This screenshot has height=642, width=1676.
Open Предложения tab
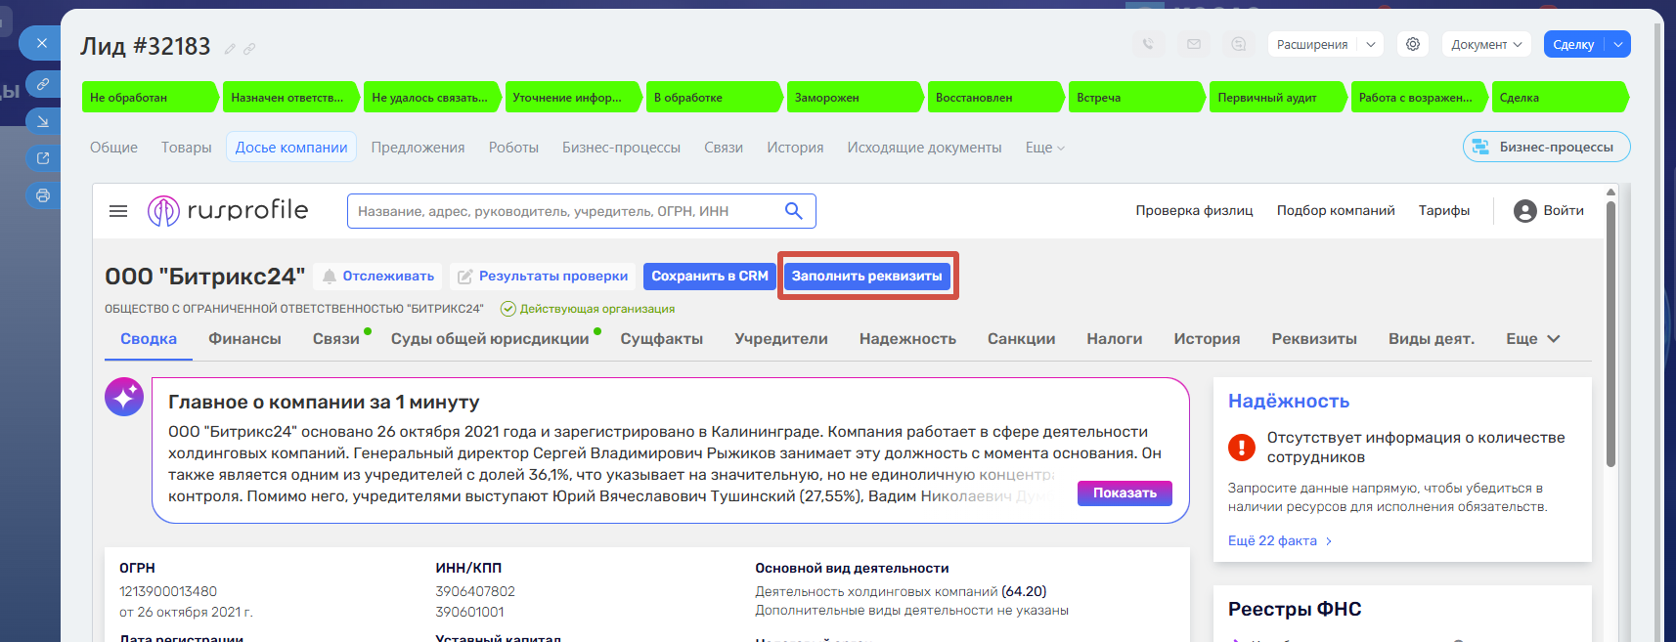(x=418, y=148)
